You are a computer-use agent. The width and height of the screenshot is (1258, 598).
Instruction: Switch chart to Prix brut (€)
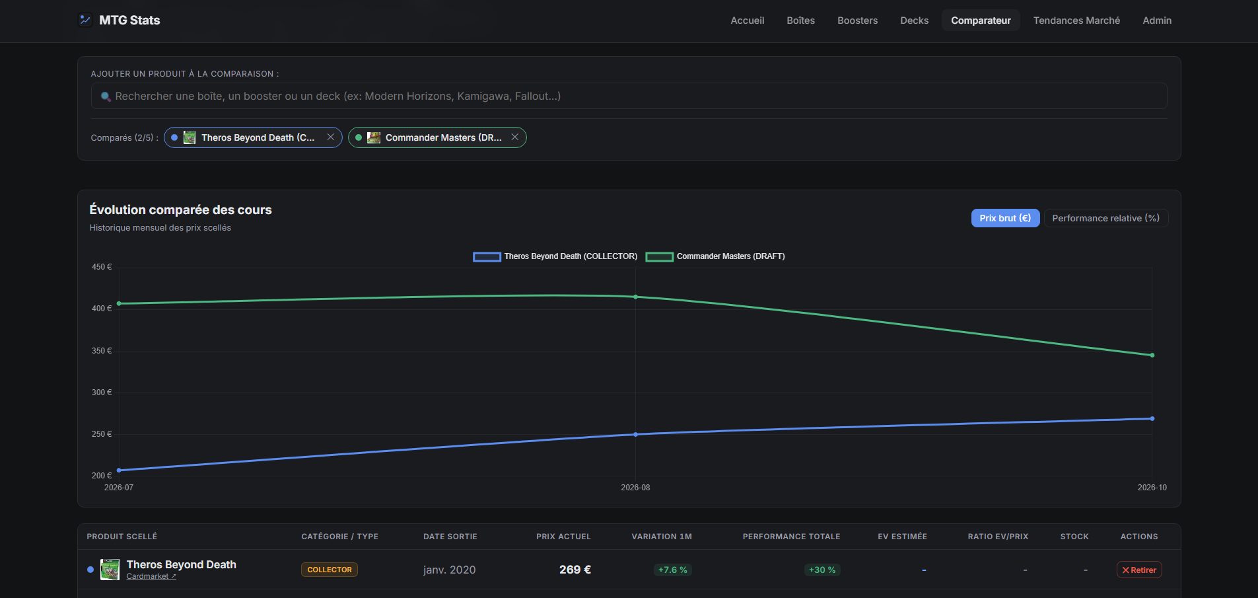[1005, 218]
